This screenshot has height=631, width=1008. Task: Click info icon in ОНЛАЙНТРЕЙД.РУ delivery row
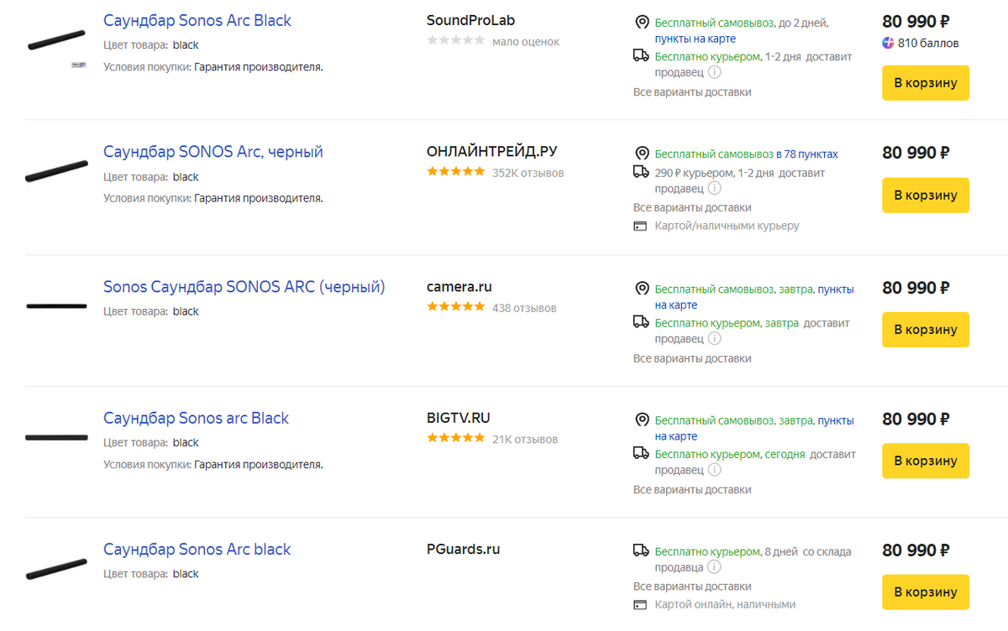coord(714,189)
